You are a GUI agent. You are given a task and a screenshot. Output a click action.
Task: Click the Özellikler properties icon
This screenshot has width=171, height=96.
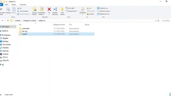83,10
